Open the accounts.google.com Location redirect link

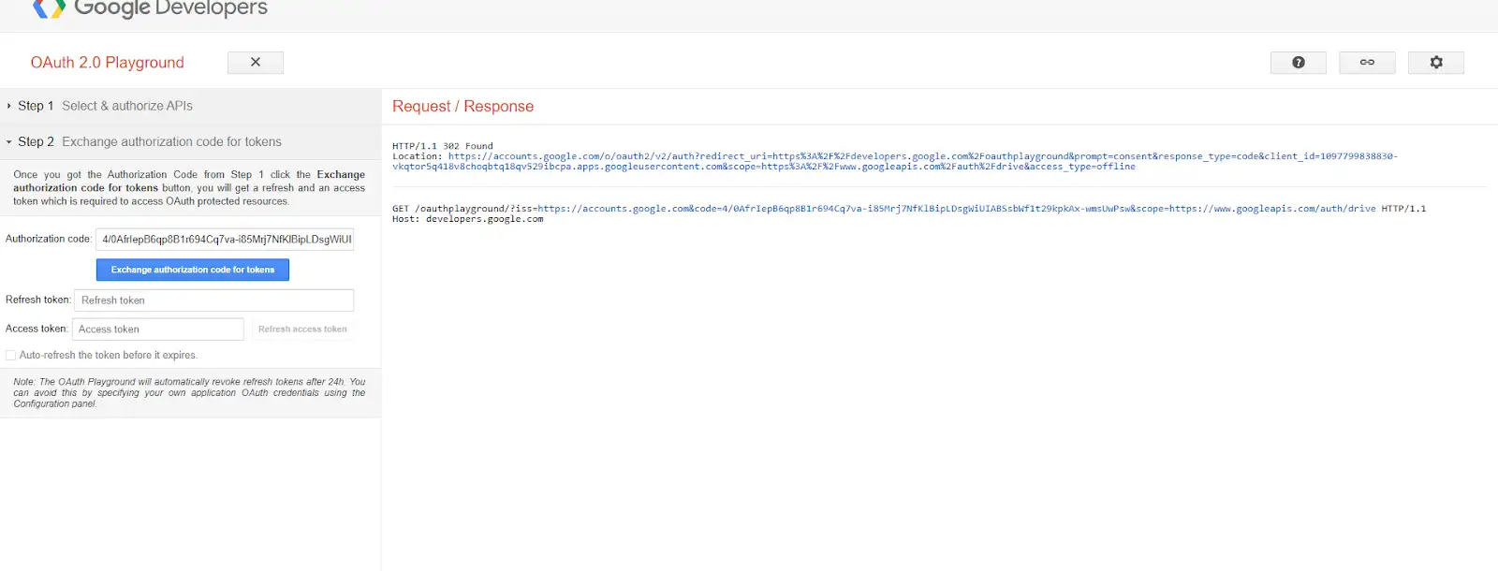tap(895, 161)
